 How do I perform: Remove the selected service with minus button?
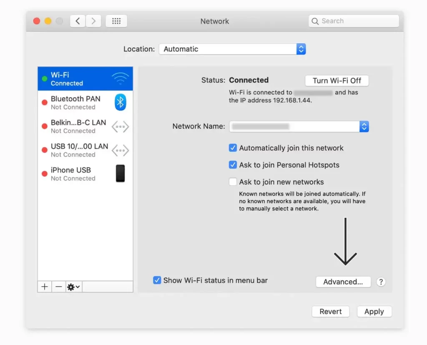coord(58,287)
